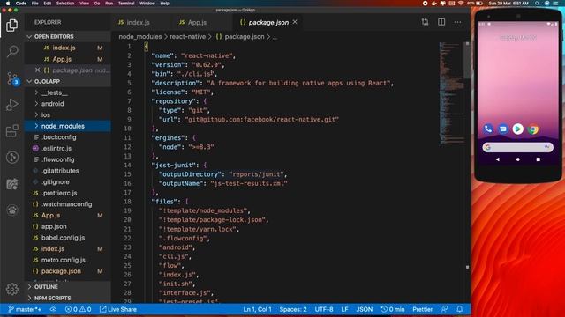Screen dimensions: 565x317
Task: Click node_modules in the breadcrumb
Action: tap(140, 37)
